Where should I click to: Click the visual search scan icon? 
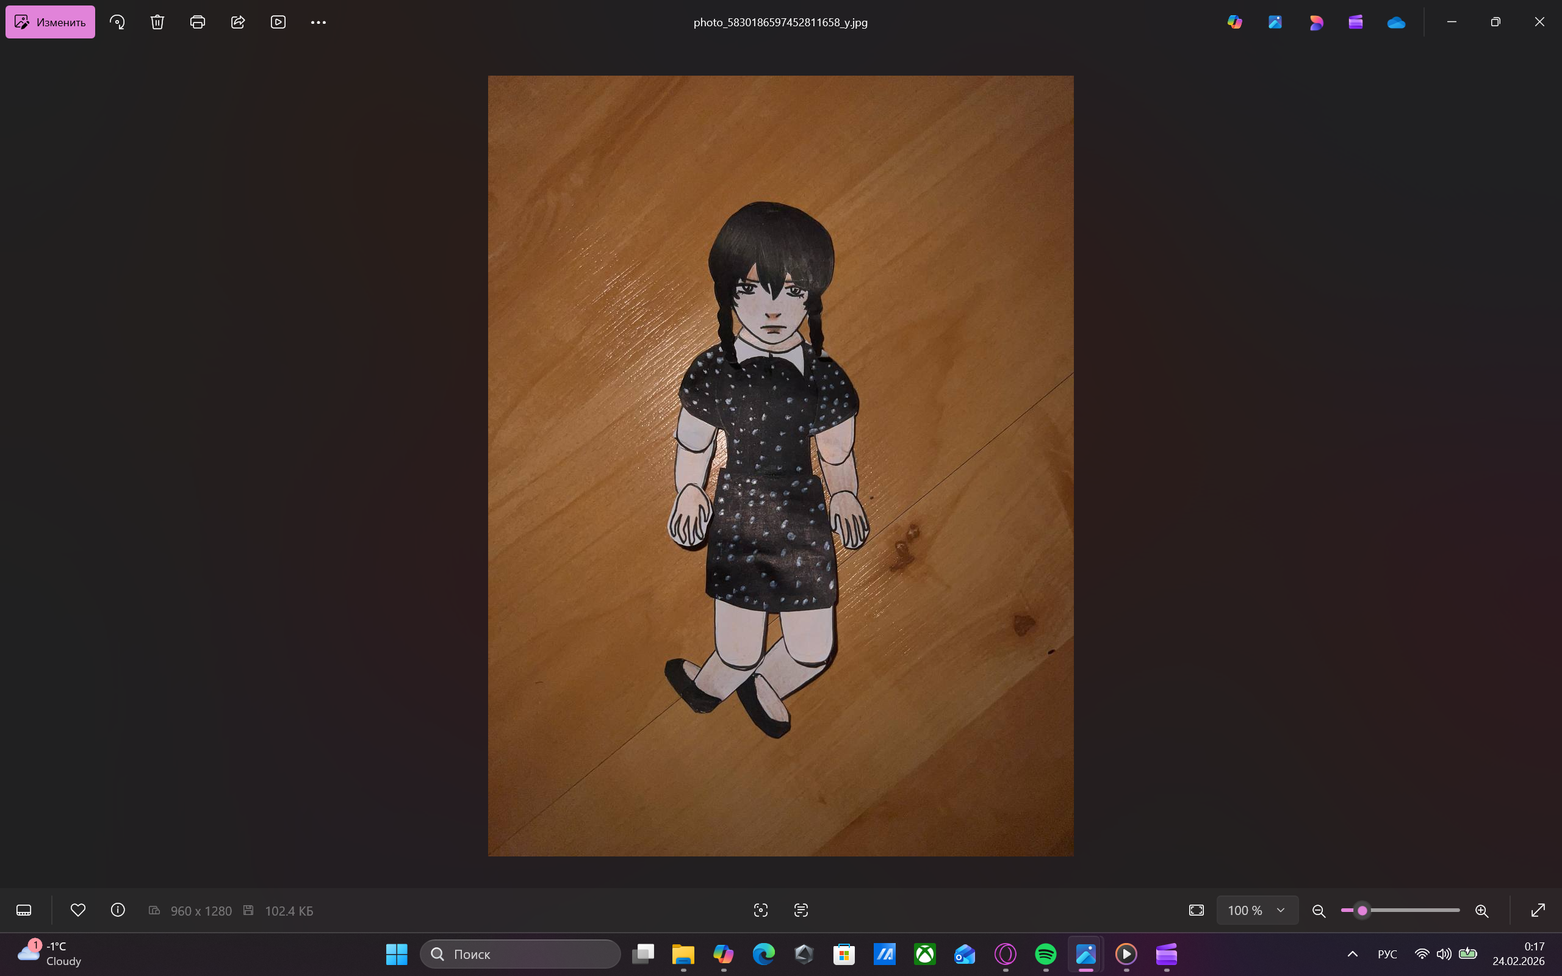(761, 910)
